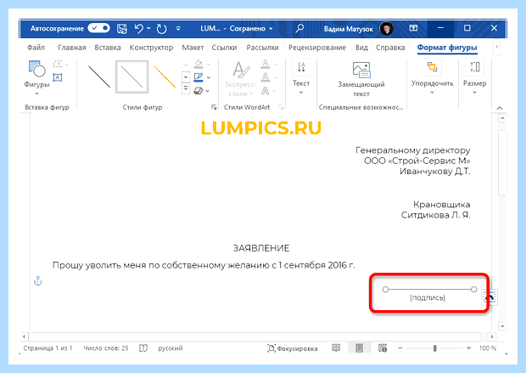The height and width of the screenshot is (373, 526).
Task: Select the left handle of the line
Action: pyautogui.click(x=385, y=290)
